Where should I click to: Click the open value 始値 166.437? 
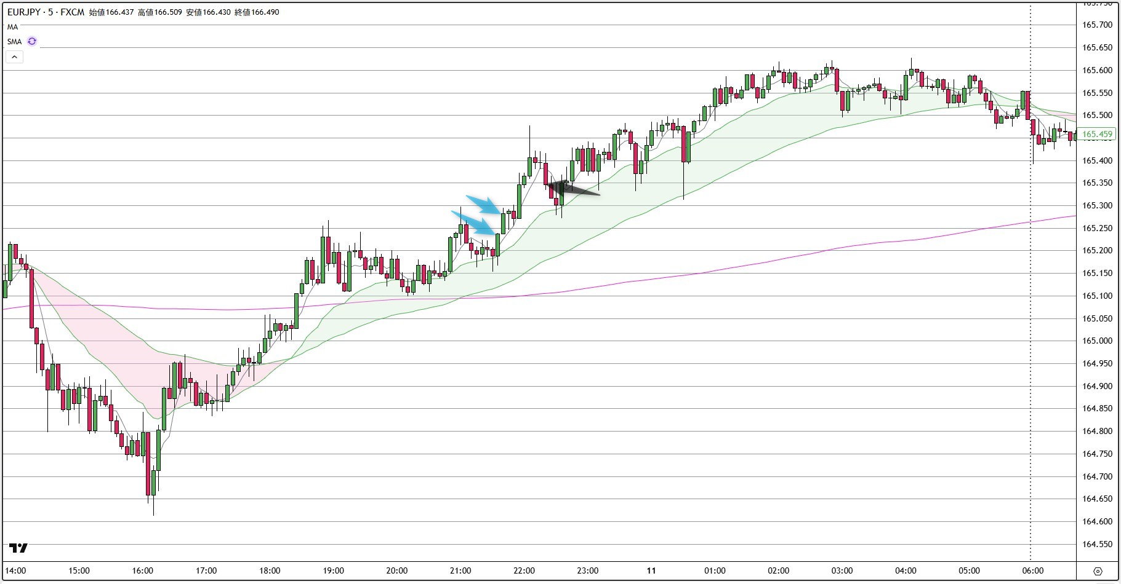111,12
